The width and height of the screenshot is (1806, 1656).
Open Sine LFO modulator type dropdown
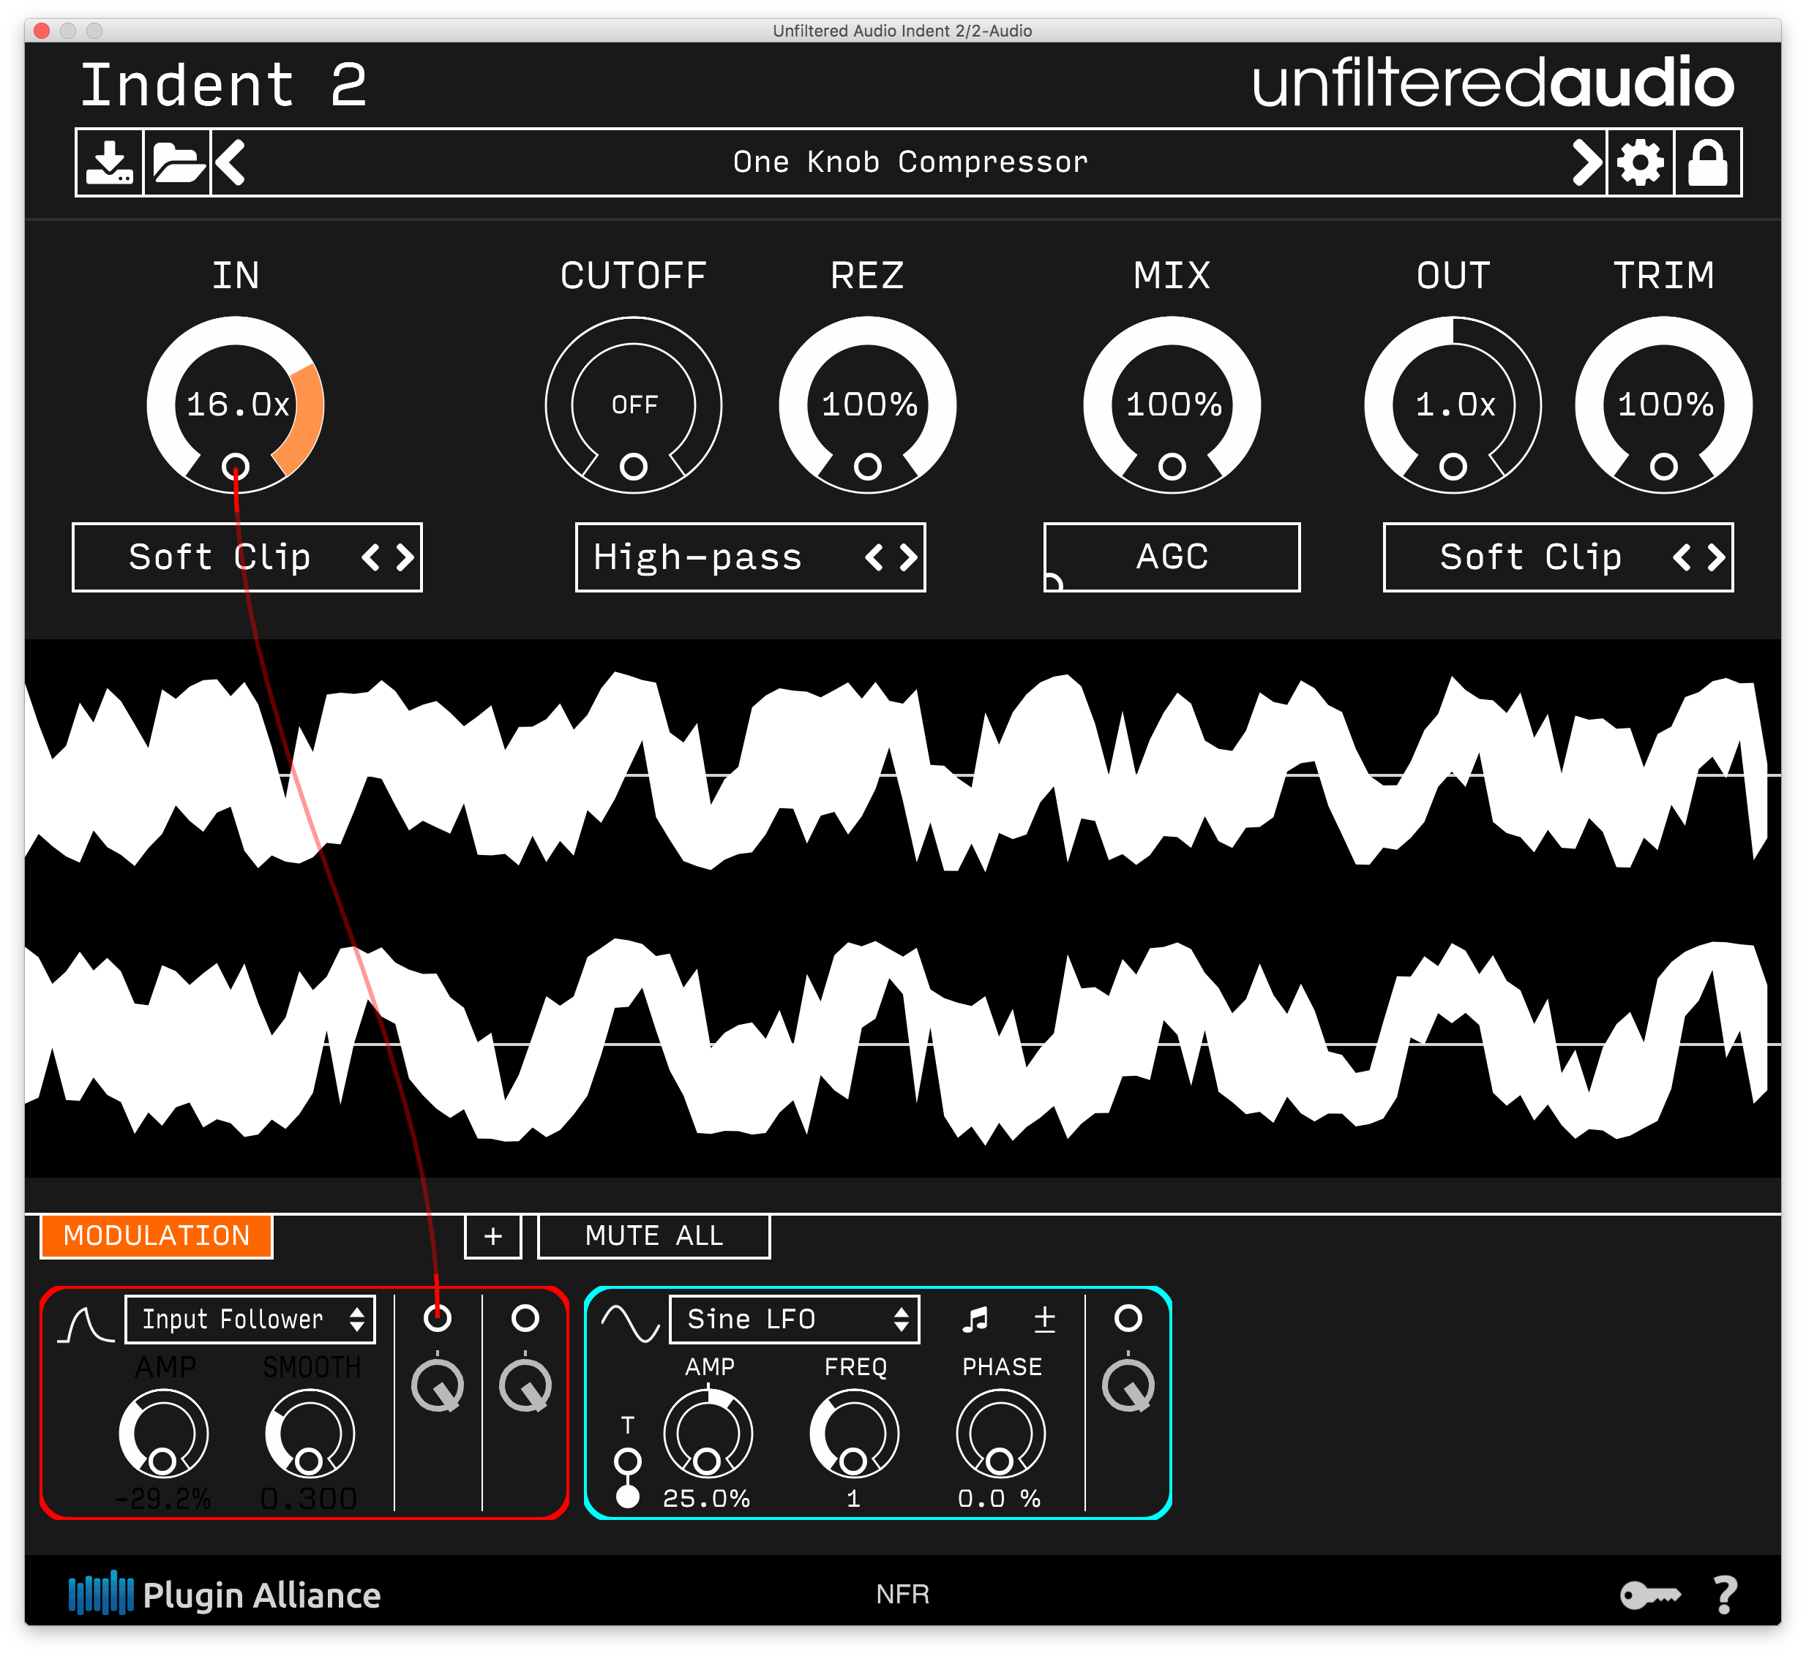(795, 1319)
